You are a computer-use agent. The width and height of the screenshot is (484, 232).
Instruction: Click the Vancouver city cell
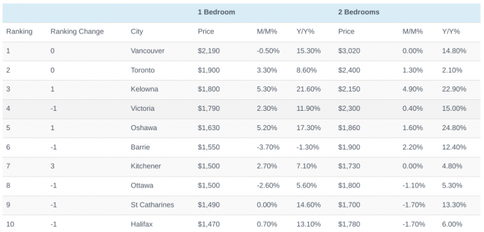tap(148, 51)
